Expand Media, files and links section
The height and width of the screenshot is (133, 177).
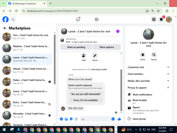[148, 81]
